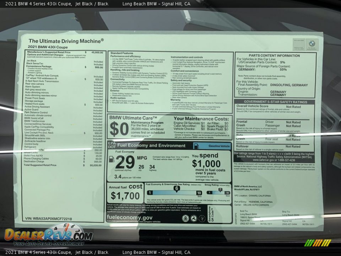Click the GERMANY: 55% parts content line
This screenshot has height=256, width=341.
pos(262,70)
